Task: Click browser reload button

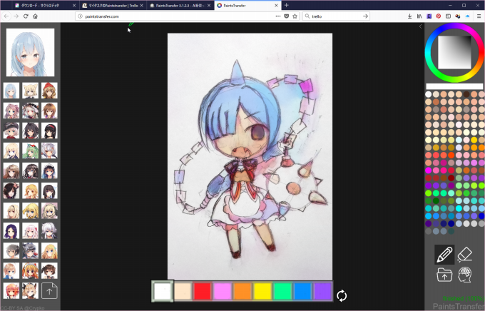Action: coord(26,16)
